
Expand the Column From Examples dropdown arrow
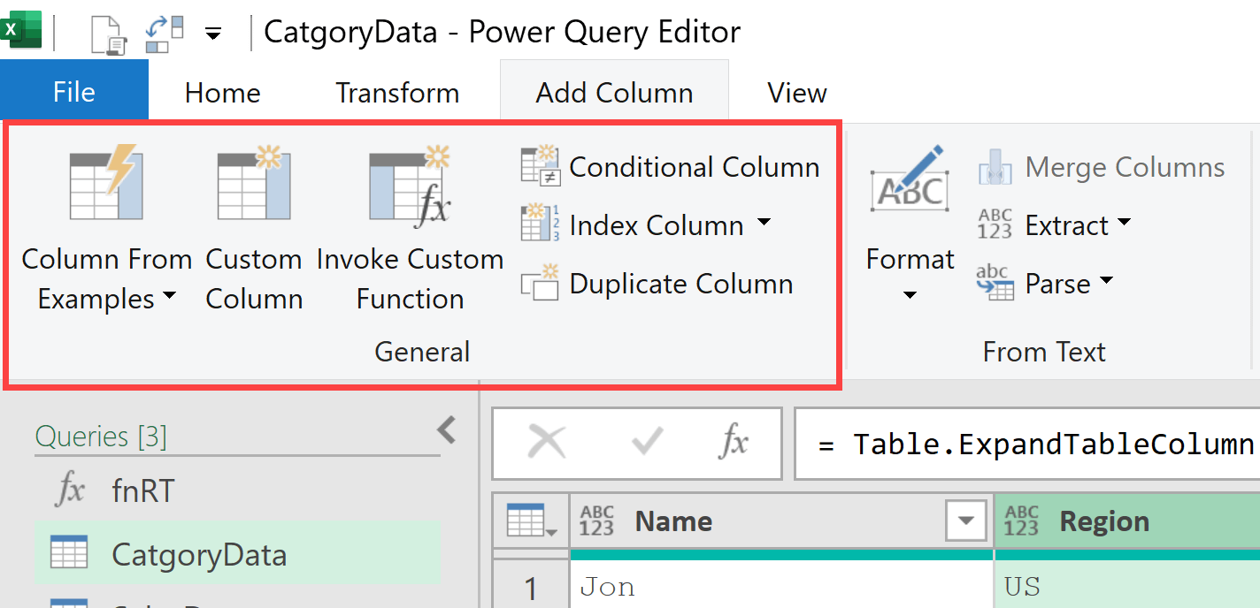[169, 297]
